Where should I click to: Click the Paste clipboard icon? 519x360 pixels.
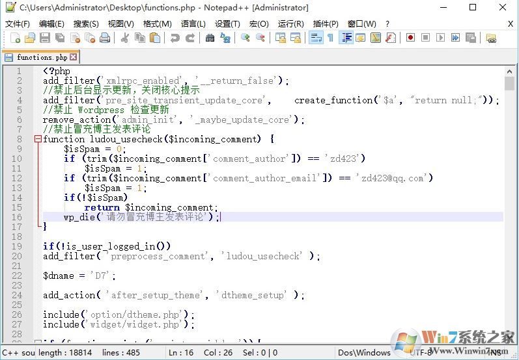click(x=155, y=38)
